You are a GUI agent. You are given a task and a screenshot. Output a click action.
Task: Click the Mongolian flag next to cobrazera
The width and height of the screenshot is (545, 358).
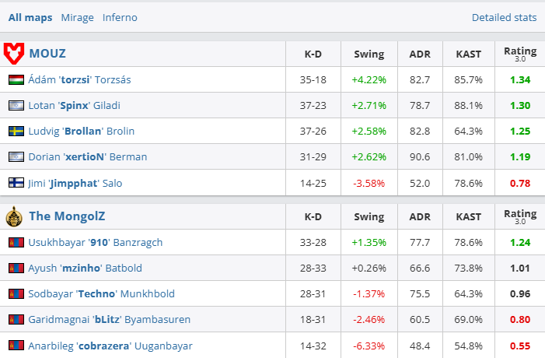(x=16, y=346)
